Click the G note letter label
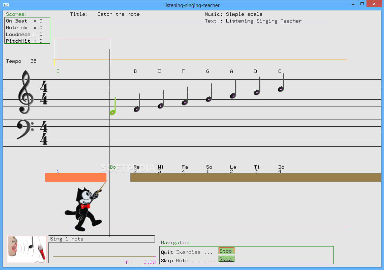Image resolution: width=384 pixels, height=270 pixels. pyautogui.click(x=207, y=71)
